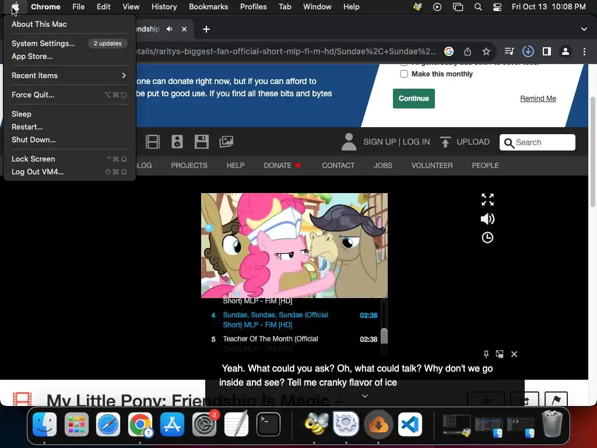The height and width of the screenshot is (448, 597).
Task: Open the DONATE nav link
Action: pos(282,165)
